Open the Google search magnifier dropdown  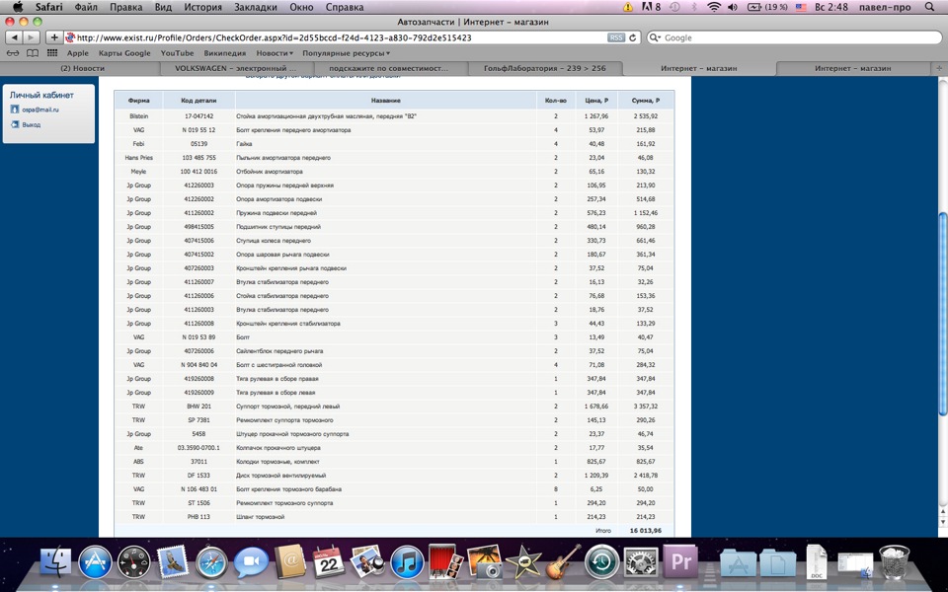tap(655, 37)
